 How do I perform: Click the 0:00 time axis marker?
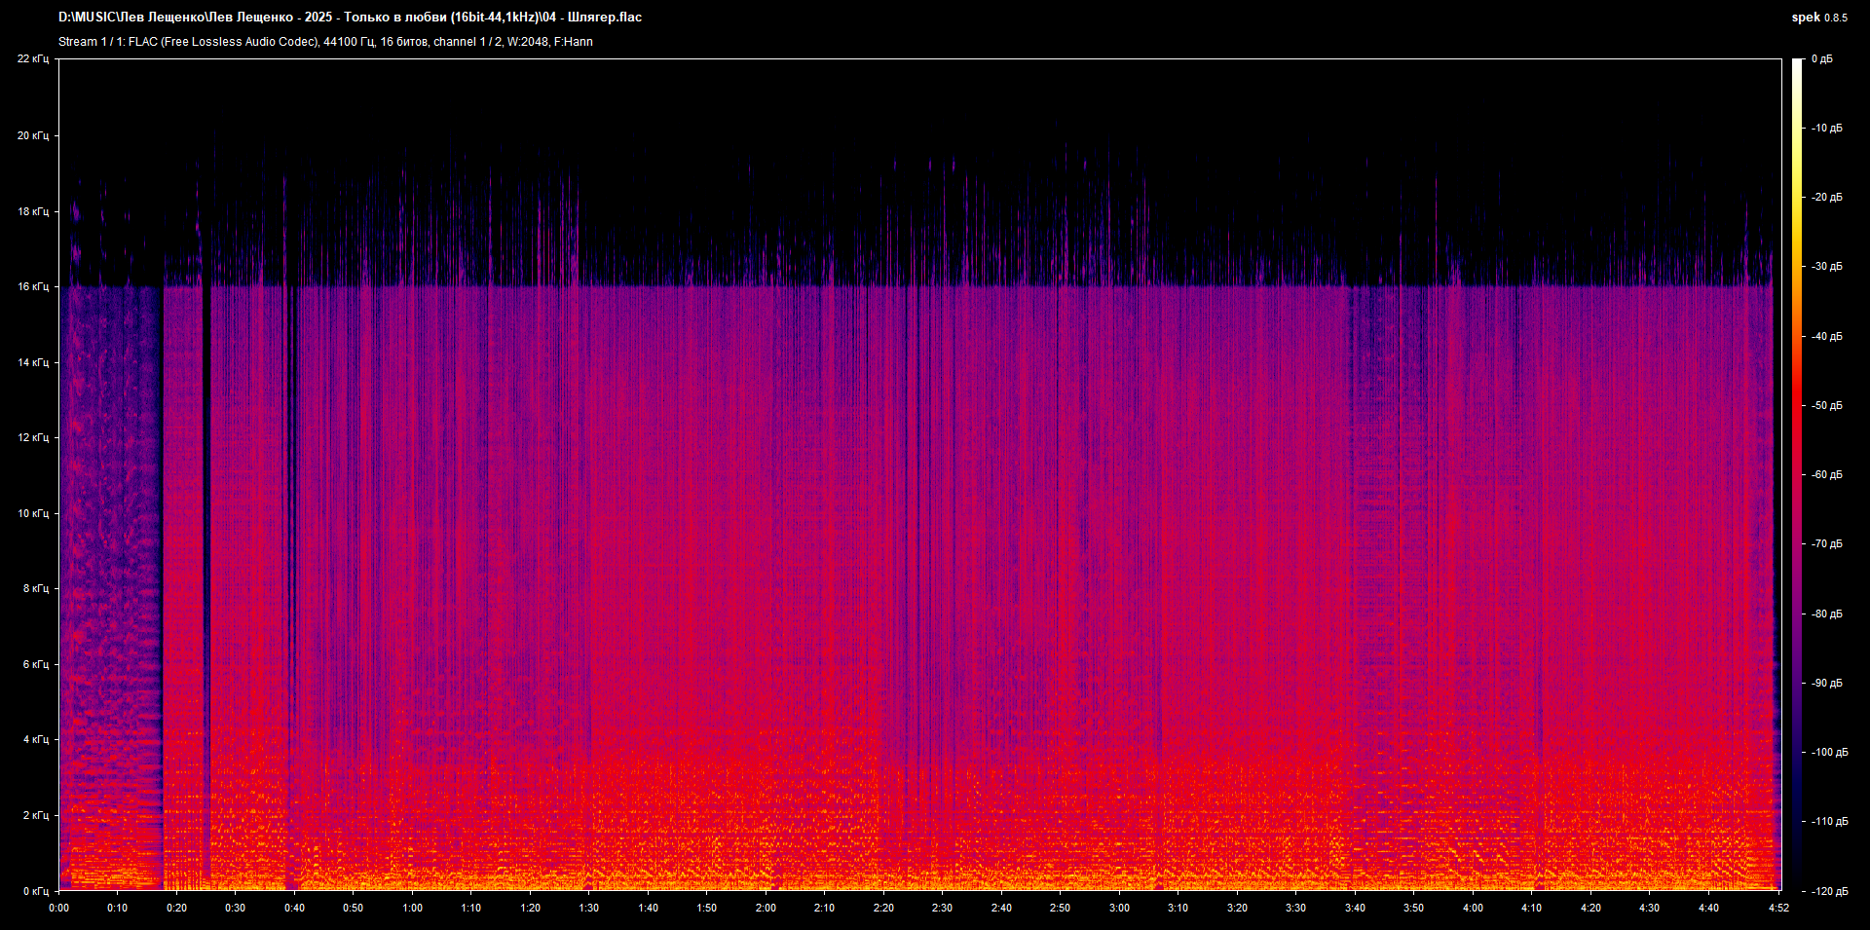[59, 908]
